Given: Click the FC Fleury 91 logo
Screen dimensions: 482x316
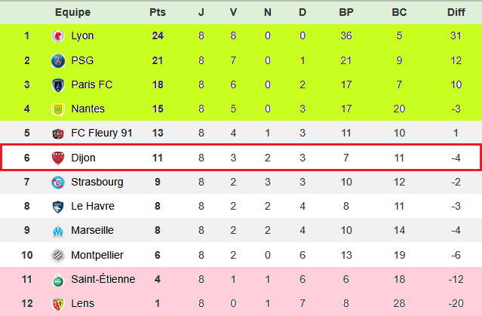Looking at the screenshot, I should pyautogui.click(x=57, y=133).
